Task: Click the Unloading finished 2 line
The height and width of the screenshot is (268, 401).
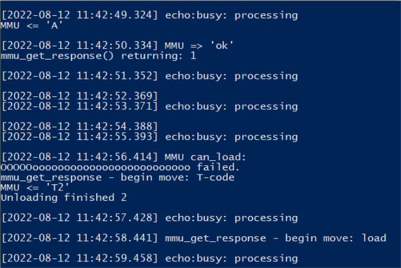Action: pos(64,197)
